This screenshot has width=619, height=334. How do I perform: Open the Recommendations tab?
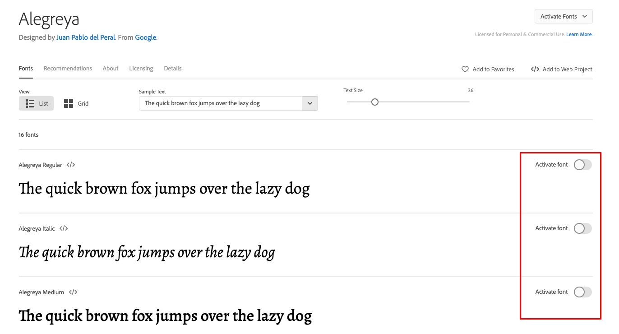(x=68, y=69)
